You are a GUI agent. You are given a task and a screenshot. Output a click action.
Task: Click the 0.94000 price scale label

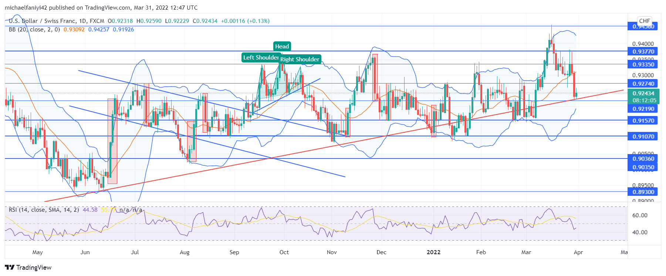[x=643, y=44]
